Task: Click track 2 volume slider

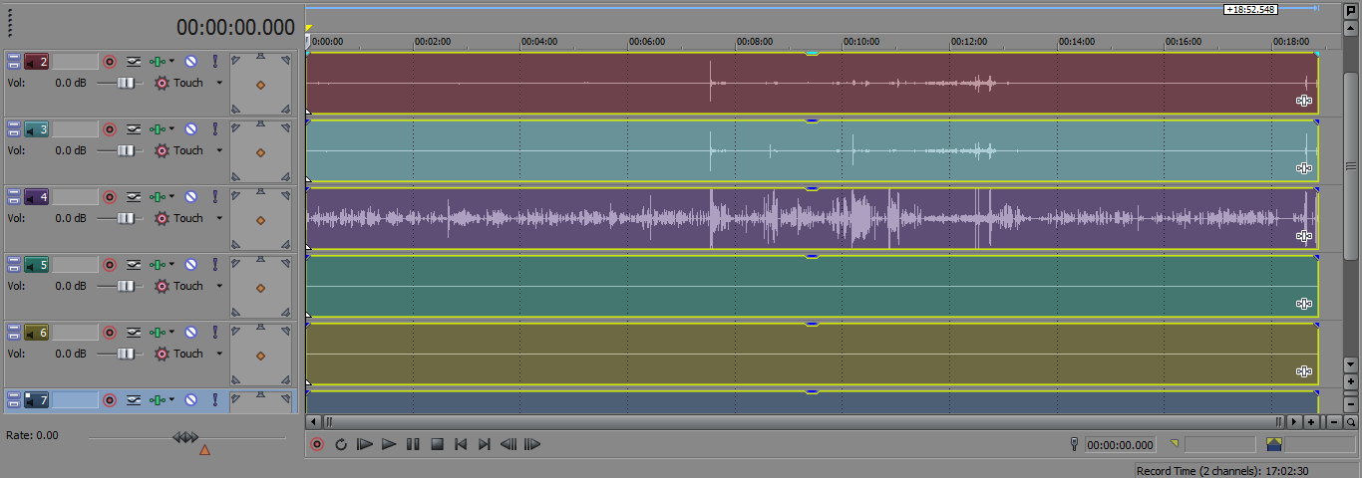Action: point(127,84)
